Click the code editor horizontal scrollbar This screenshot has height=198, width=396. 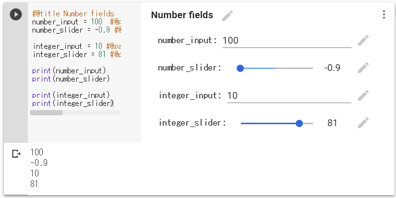point(46,113)
